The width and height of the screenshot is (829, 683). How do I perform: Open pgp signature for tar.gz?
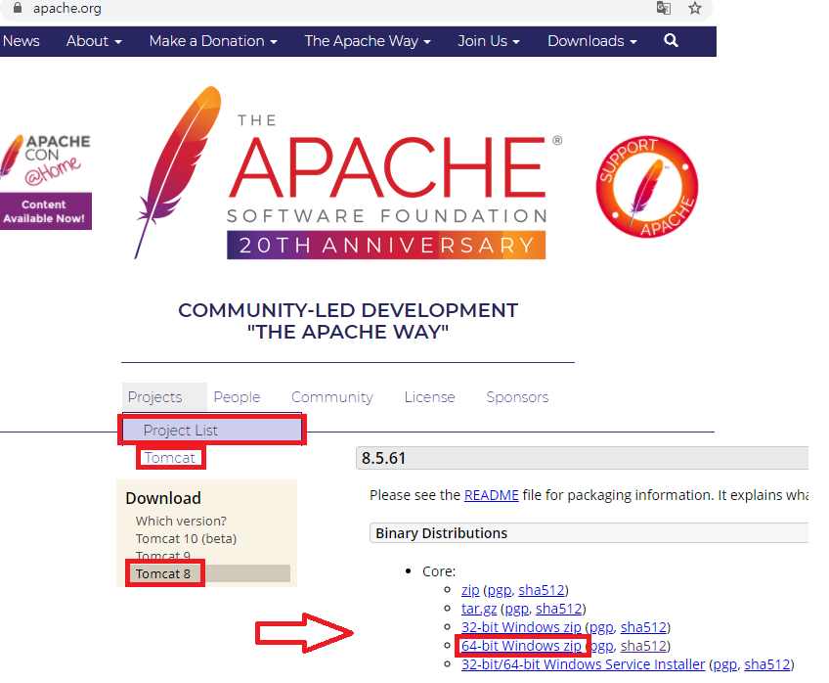click(516, 610)
